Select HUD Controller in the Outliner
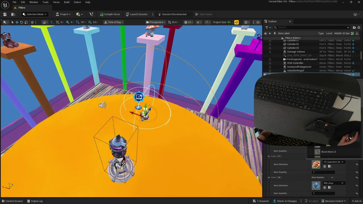363x204 pixels. tap(295, 63)
